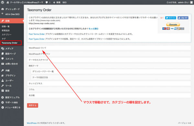Open the site home icon in admin bar
The height and width of the screenshot is (126, 194).
pos(8,2)
